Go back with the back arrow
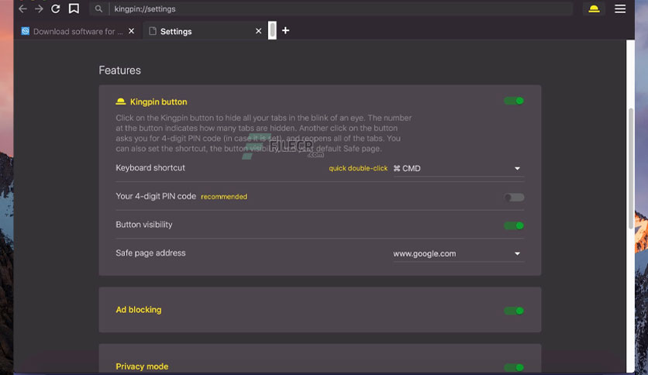Viewport: 648px width, 375px height. 22,9
